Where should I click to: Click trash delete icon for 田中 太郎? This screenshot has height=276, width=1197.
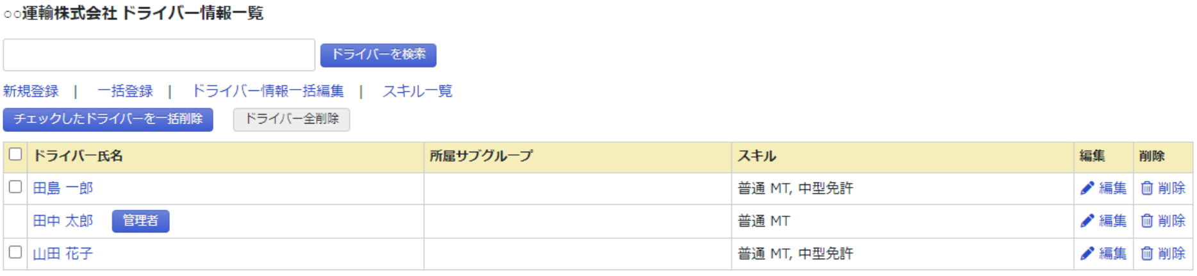pos(1147,221)
